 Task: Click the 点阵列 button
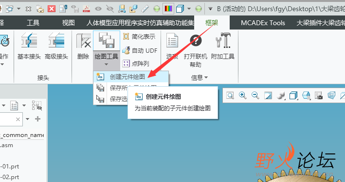pyautogui.click(x=136, y=64)
